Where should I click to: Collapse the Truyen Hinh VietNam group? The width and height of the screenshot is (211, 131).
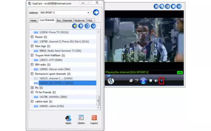click(x=32, y=55)
